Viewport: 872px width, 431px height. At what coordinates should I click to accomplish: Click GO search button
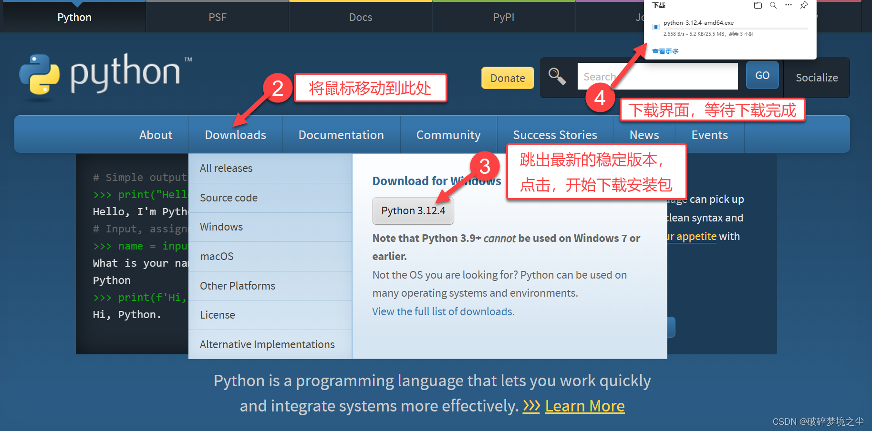762,75
